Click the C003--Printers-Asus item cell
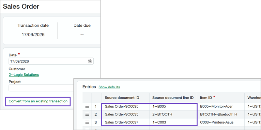Screen dimensions: 261x130 tap(221, 123)
